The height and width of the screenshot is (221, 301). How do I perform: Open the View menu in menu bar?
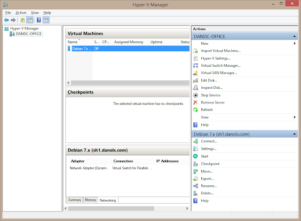click(35, 13)
